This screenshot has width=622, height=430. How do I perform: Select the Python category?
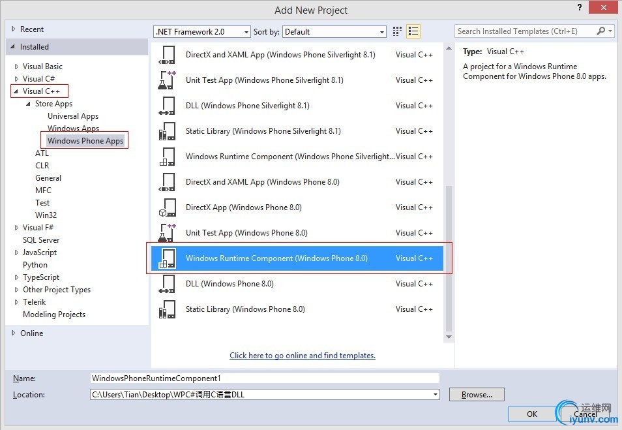[x=35, y=265]
